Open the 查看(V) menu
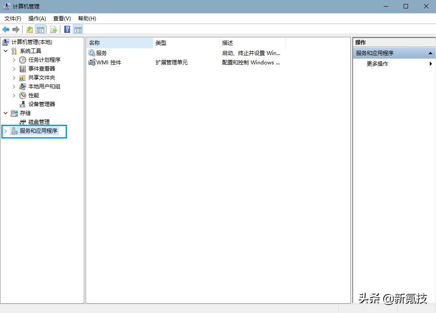The image size is (436, 313). pyautogui.click(x=62, y=18)
